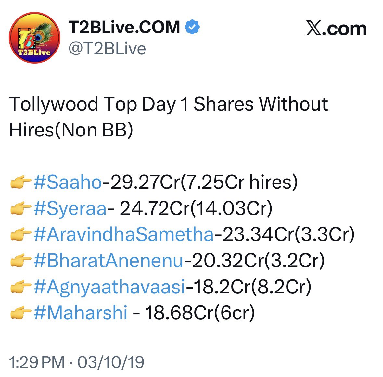The height and width of the screenshot is (377, 383).
Task: Open the #AravindhaSametha hashtag
Action: pos(123,234)
